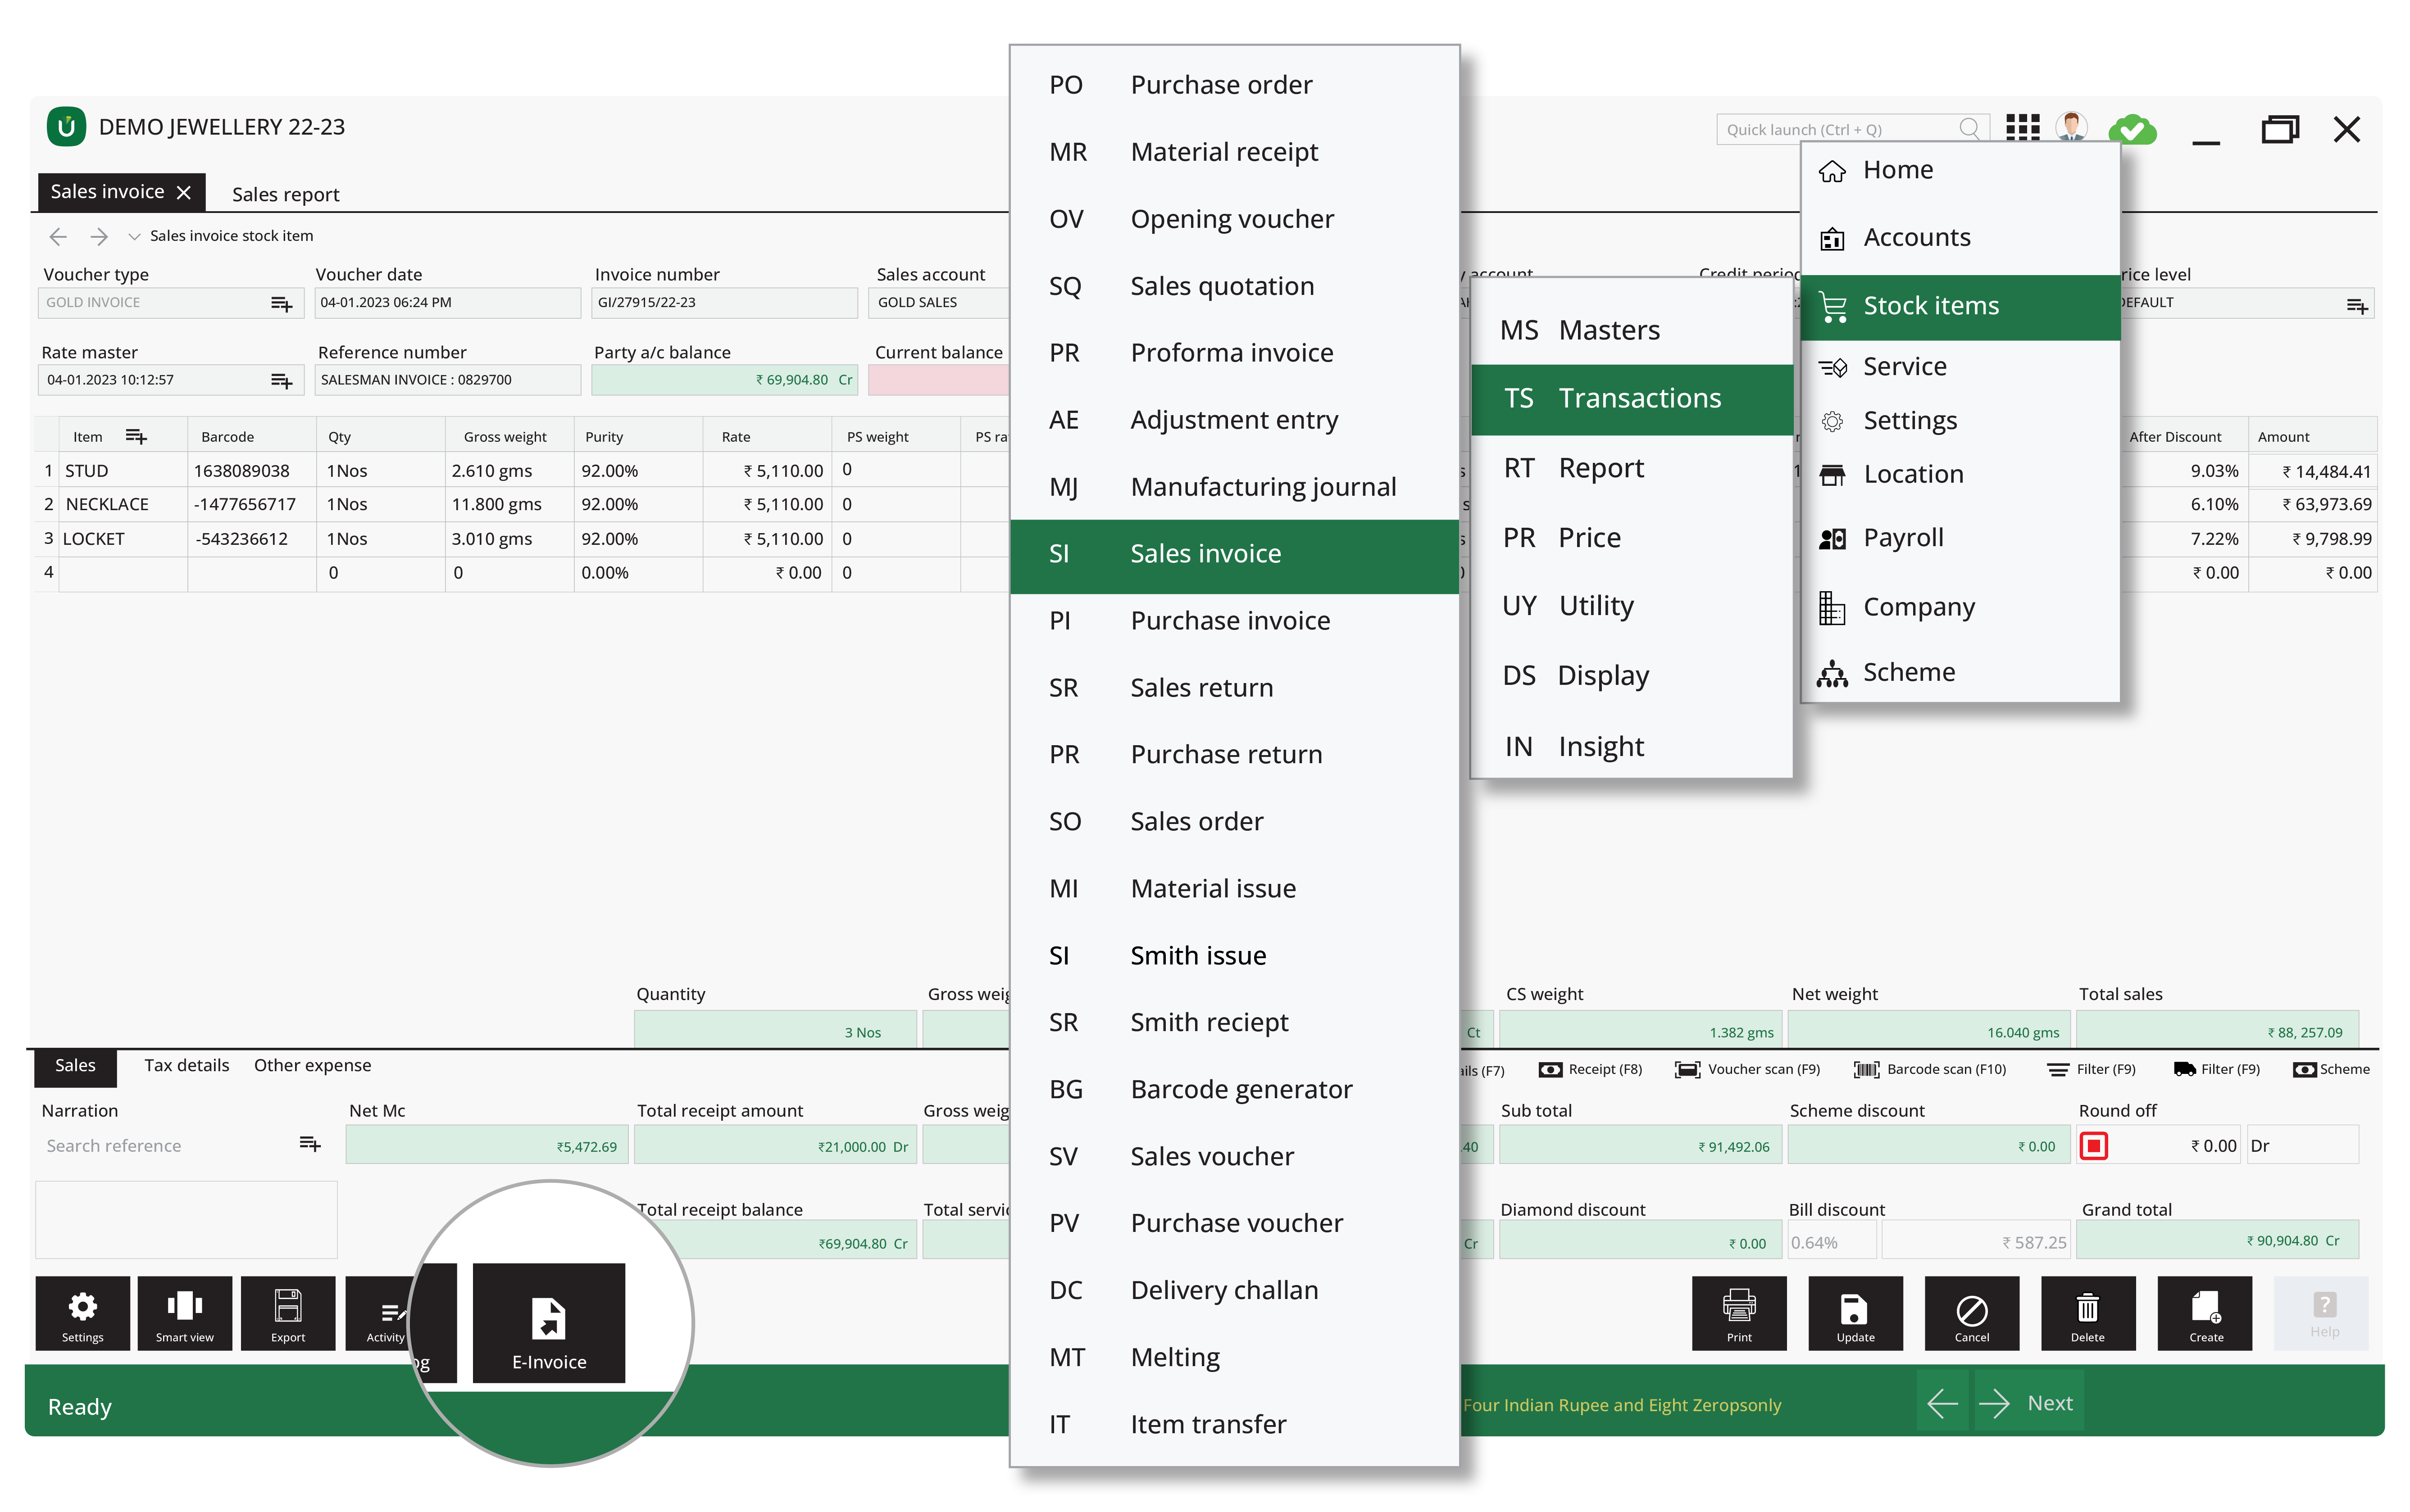Select the NECKLACE item cell
The width and height of the screenshot is (2410, 1512).
(123, 505)
